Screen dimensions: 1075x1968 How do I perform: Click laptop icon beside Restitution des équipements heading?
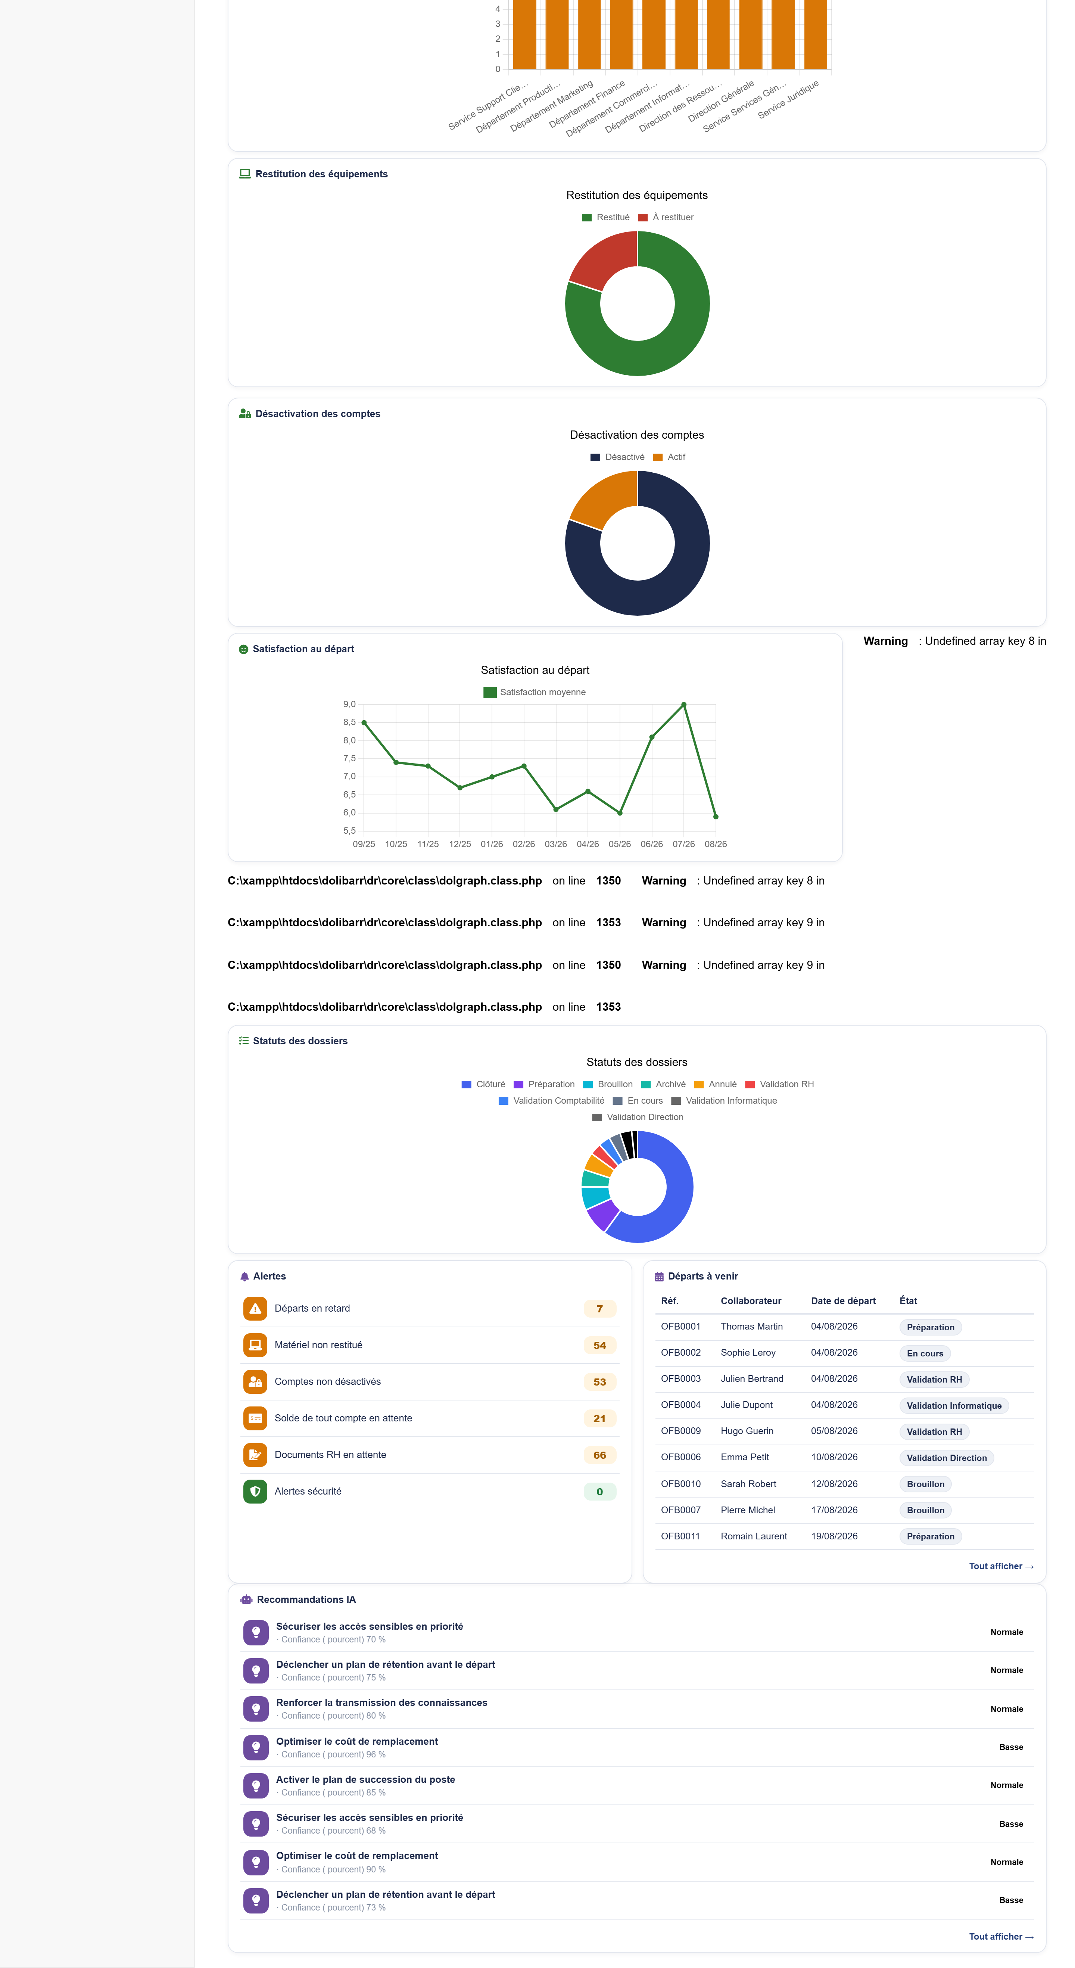[x=244, y=174]
